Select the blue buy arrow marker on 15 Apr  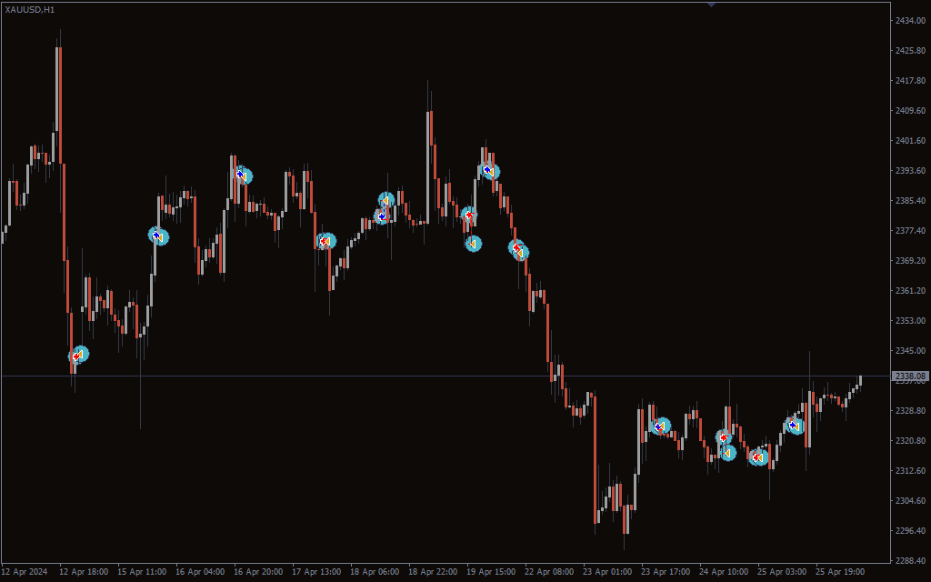158,236
